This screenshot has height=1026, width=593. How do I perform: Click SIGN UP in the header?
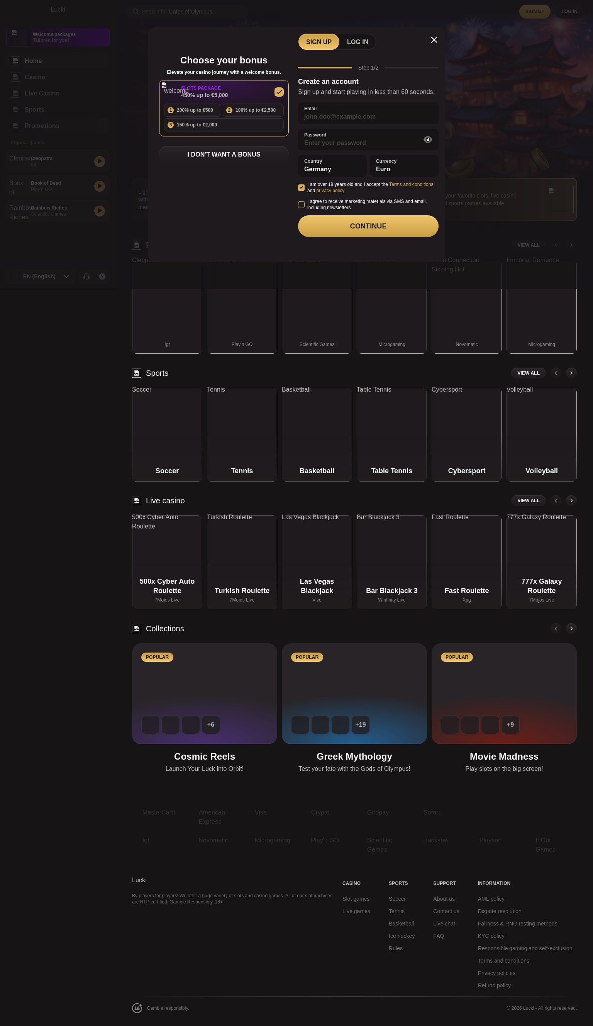pos(535,11)
